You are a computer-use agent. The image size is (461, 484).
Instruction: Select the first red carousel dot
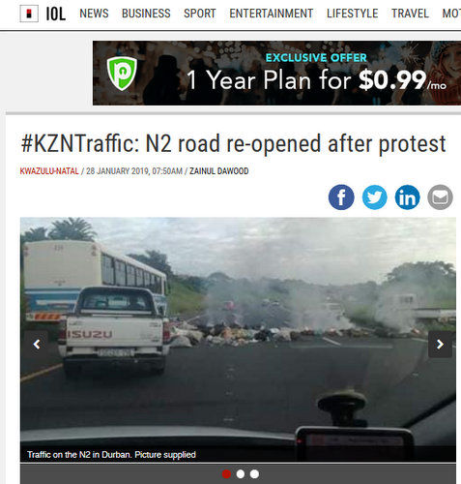pyautogui.click(x=226, y=474)
